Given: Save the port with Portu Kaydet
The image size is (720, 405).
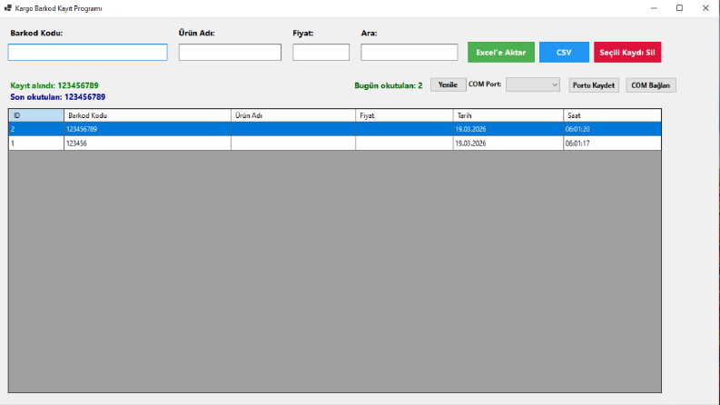Looking at the screenshot, I should [x=594, y=85].
